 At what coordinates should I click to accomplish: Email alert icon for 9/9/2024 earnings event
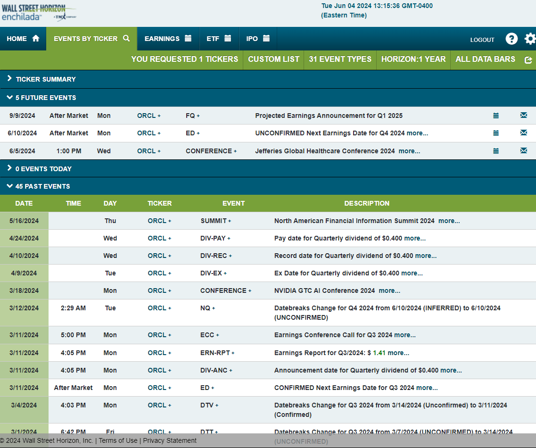(524, 115)
